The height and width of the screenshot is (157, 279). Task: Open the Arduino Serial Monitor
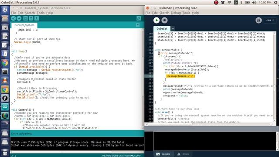point(139,18)
